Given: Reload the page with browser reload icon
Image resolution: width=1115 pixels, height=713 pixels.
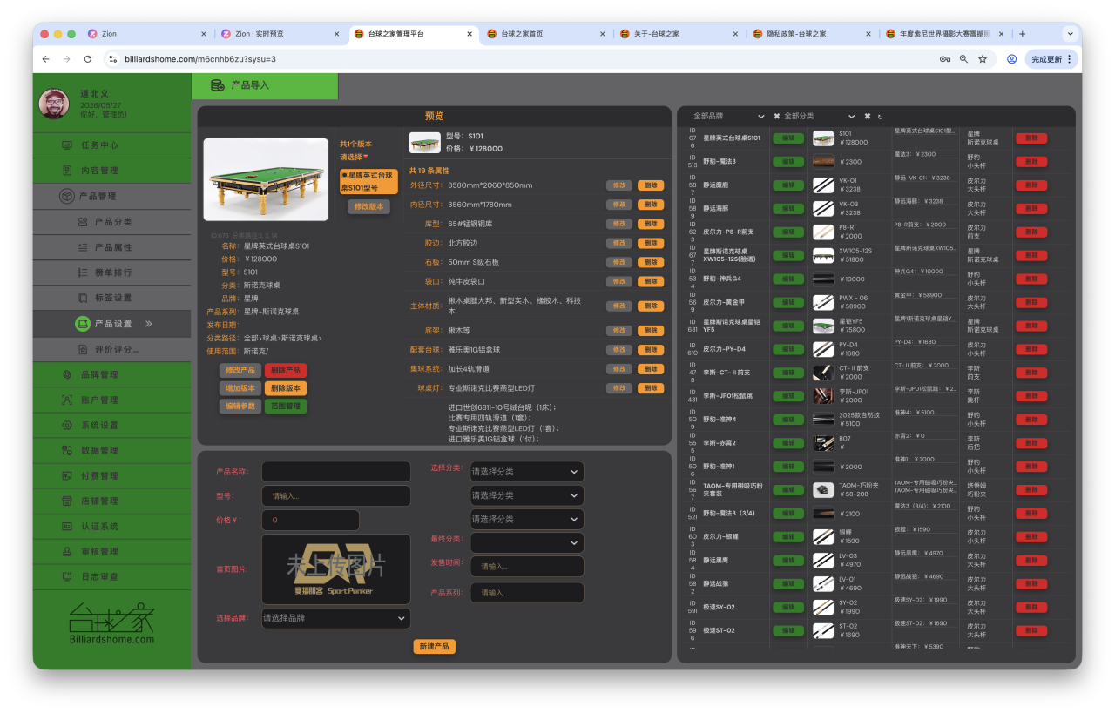Looking at the screenshot, I should point(88,59).
